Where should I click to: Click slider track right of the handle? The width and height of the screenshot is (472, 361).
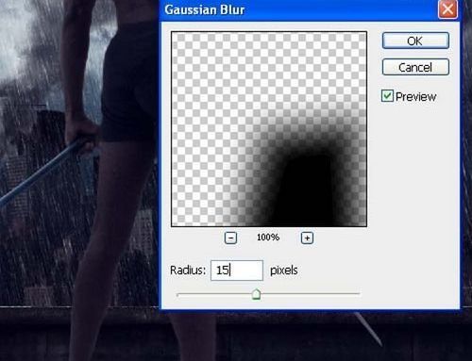[x=310, y=294]
